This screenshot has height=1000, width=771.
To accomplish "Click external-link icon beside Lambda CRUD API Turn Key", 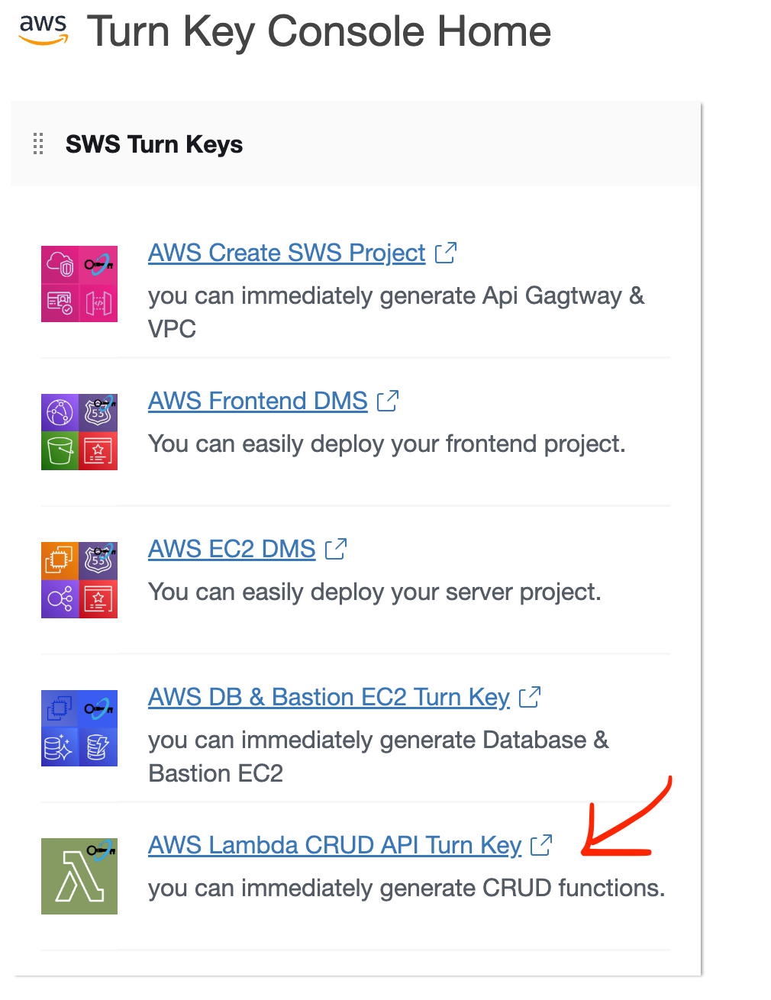I will pyautogui.click(x=541, y=845).
